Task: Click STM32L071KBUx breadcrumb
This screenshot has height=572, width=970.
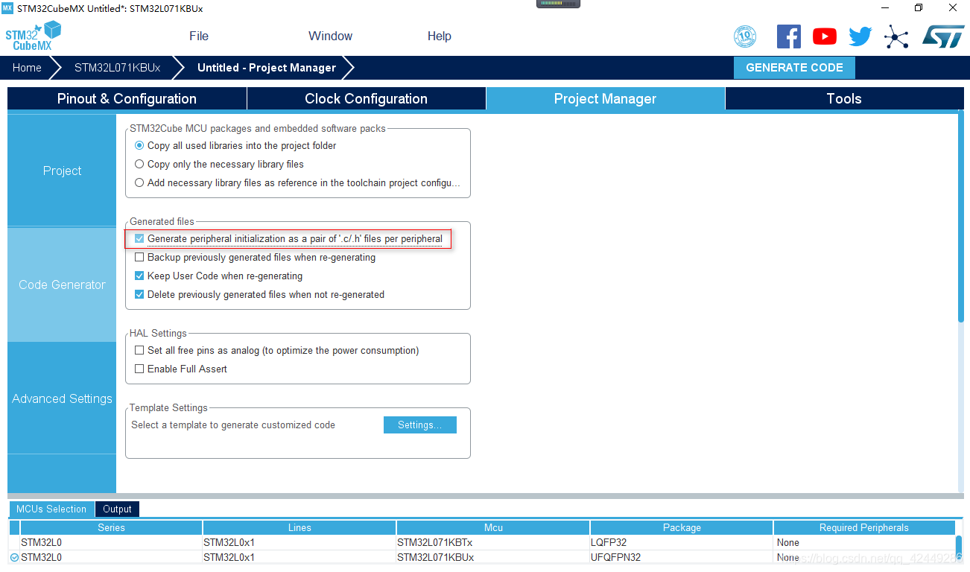Action: pyautogui.click(x=117, y=68)
